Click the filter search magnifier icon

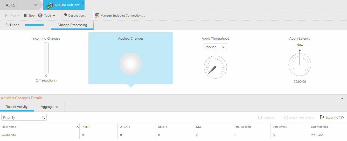[x=44, y=117]
